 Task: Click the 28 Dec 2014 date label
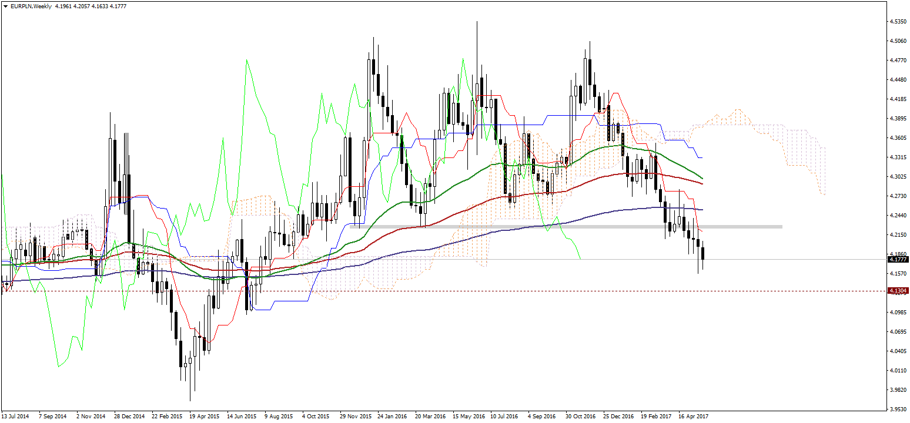tap(129, 416)
